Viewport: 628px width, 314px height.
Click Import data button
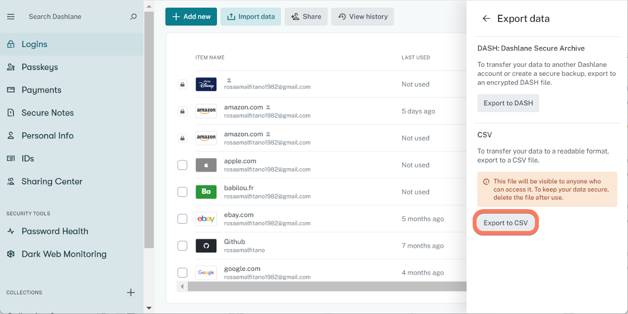pyautogui.click(x=251, y=16)
